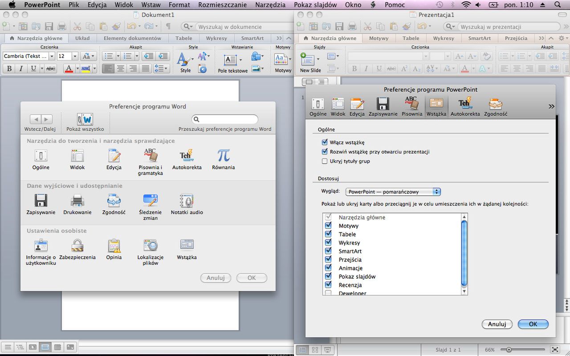Image resolution: width=570 pixels, height=356 pixels.
Task: Open the Wygląd appearance dropdown
Action: coord(393,192)
